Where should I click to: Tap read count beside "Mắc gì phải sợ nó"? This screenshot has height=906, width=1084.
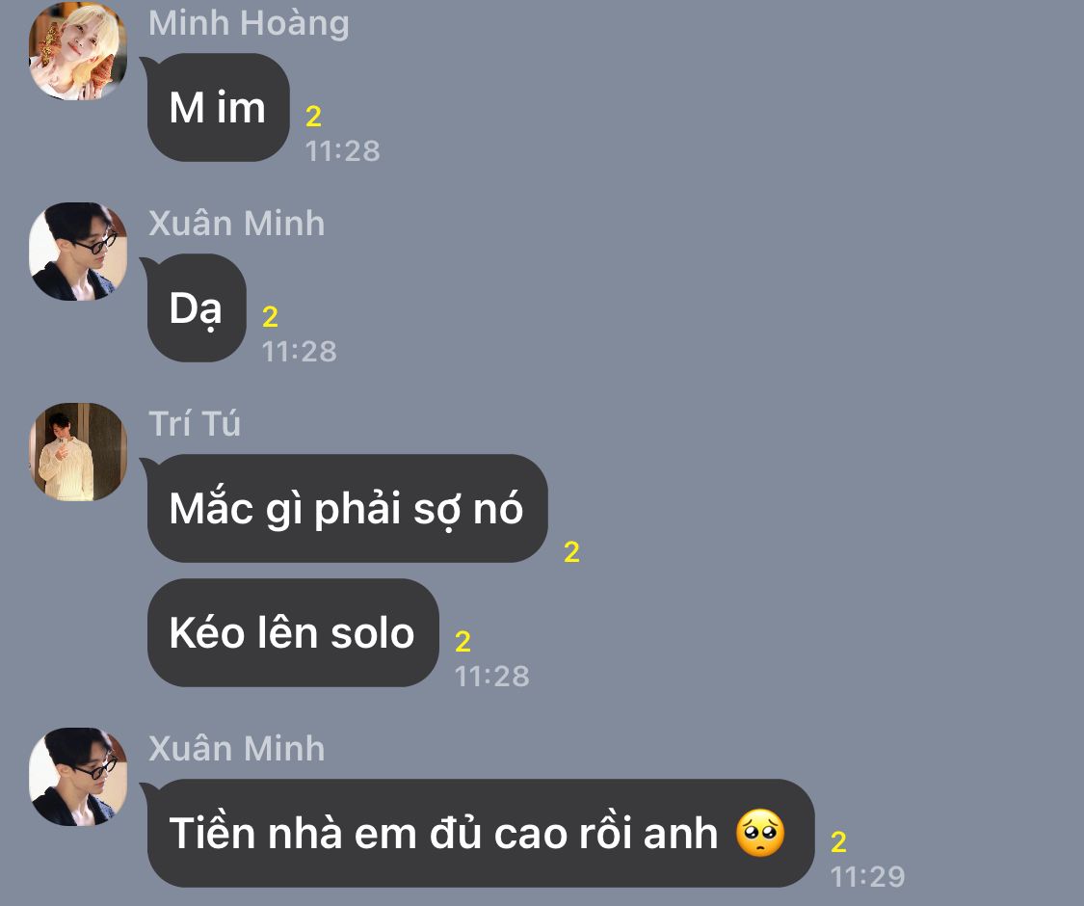[571, 552]
